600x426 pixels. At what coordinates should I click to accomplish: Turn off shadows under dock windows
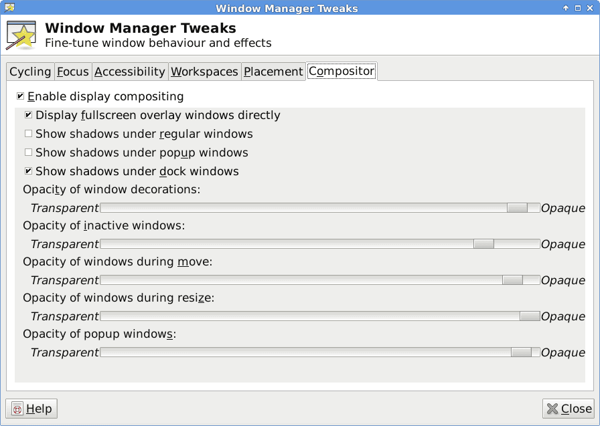[28, 171]
